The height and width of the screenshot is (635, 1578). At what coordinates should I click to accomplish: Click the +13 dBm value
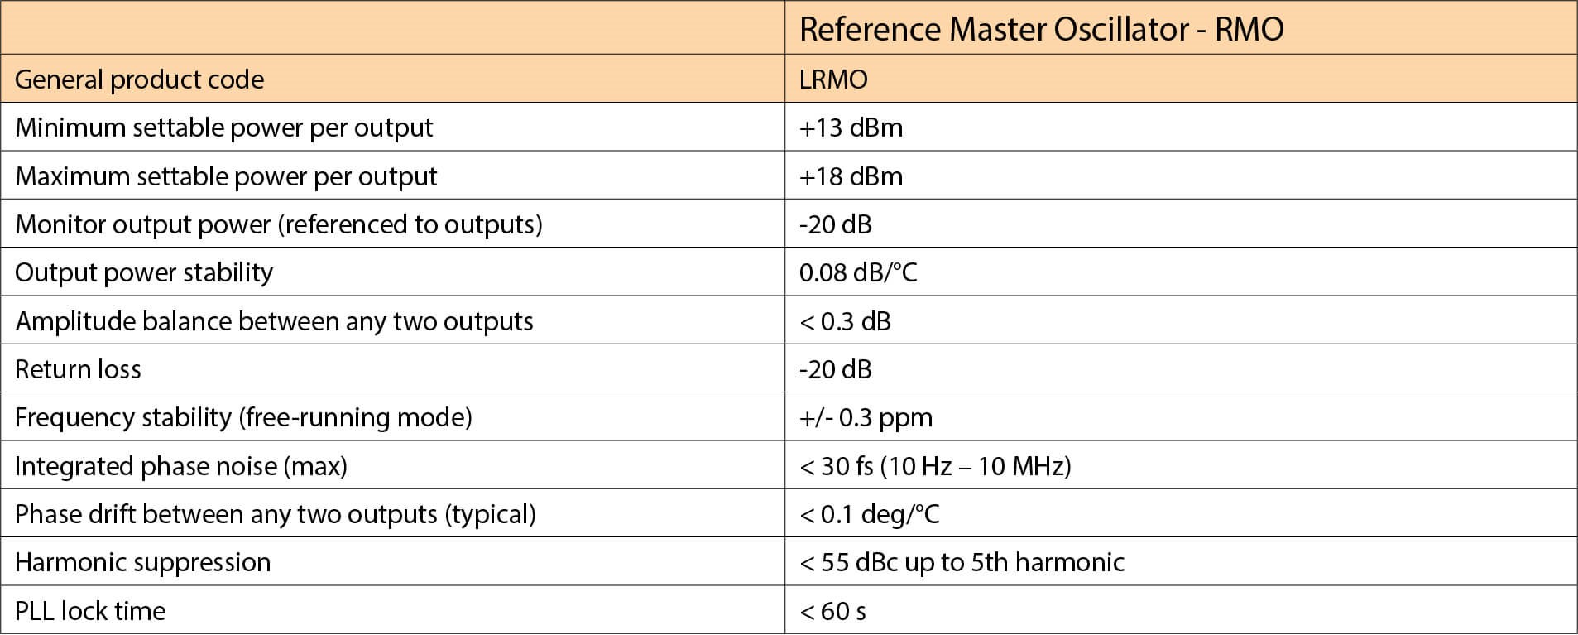(851, 127)
